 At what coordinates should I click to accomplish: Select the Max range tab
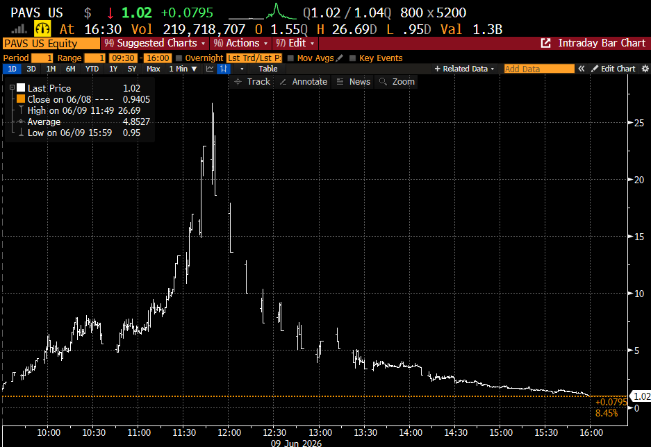tap(154, 69)
